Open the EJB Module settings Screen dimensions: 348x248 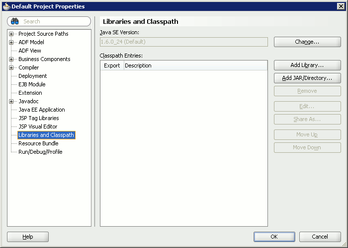(x=32, y=84)
